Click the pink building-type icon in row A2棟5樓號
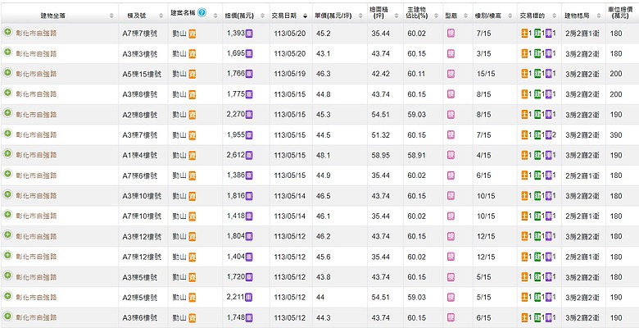The image size is (639, 328). coord(451,298)
